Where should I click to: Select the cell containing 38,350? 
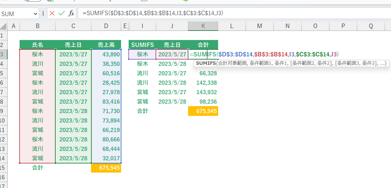(106, 64)
